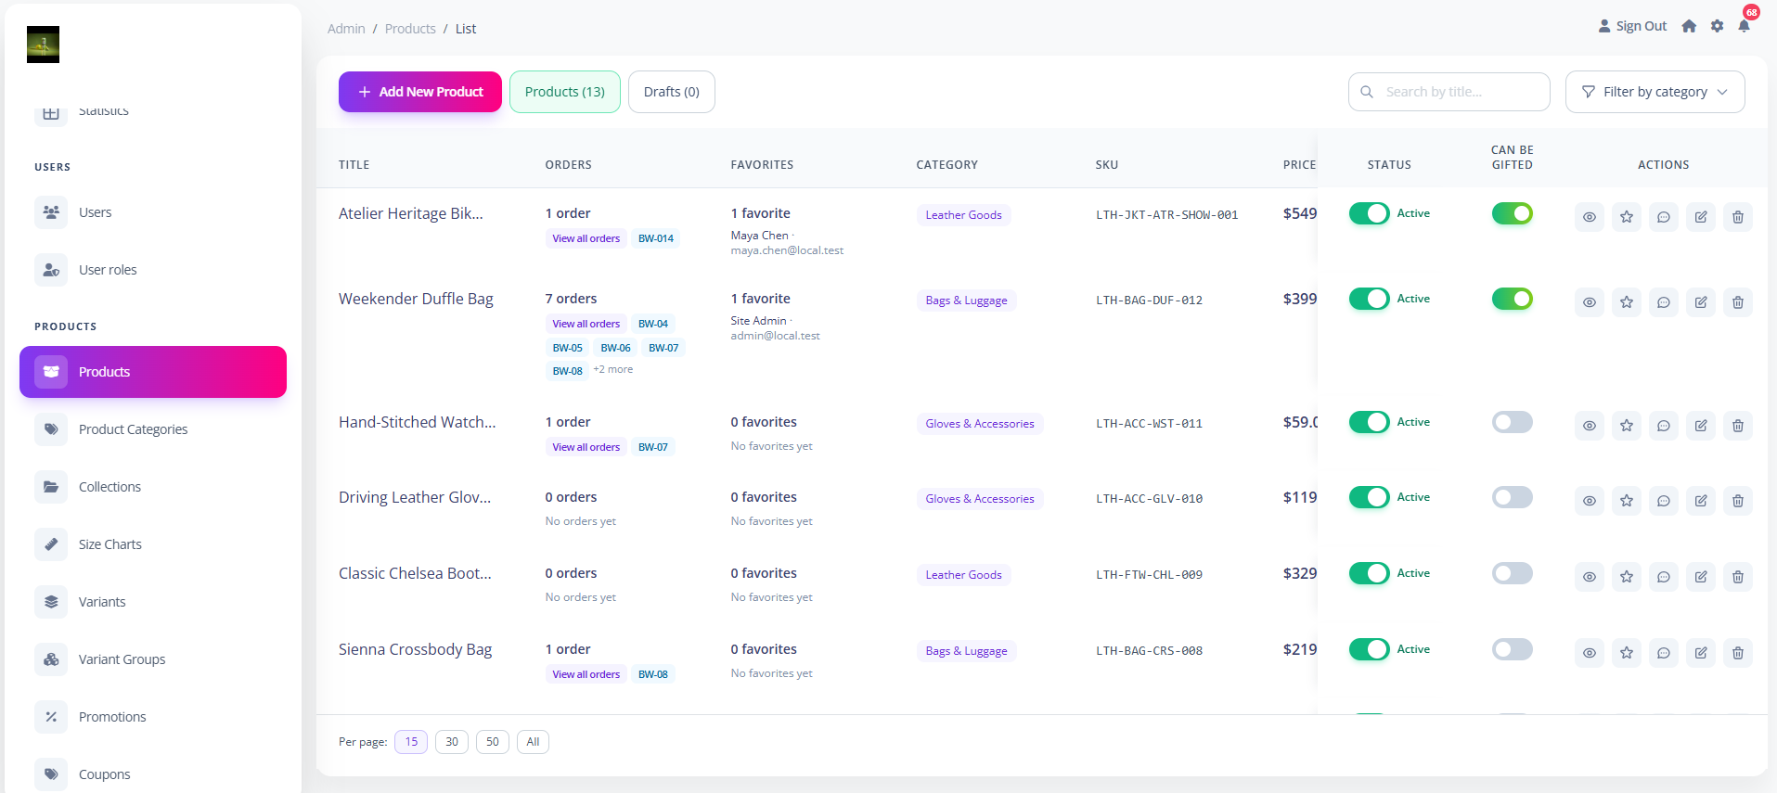
Task: Click the notifications bell icon
Action: [1744, 26]
